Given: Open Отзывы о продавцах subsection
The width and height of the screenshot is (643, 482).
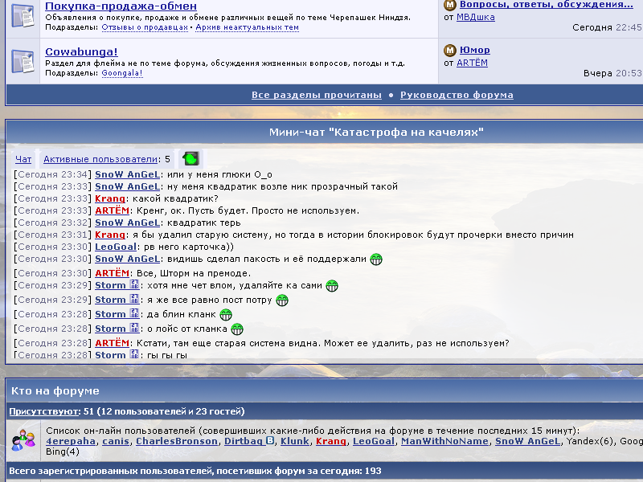Looking at the screenshot, I should coord(145,27).
